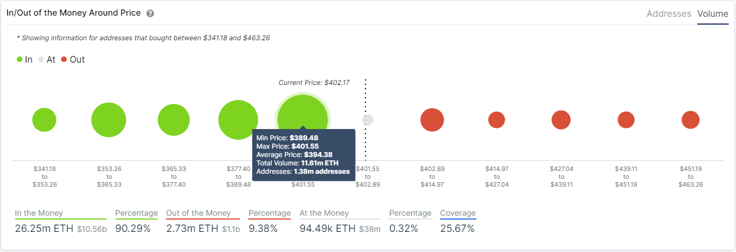
Task: Open the help question mark icon
Action: coord(150,13)
